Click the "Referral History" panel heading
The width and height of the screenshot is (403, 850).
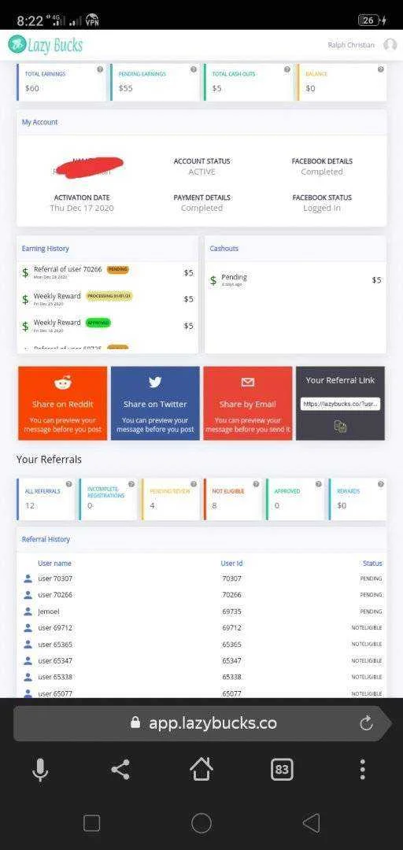tap(46, 539)
